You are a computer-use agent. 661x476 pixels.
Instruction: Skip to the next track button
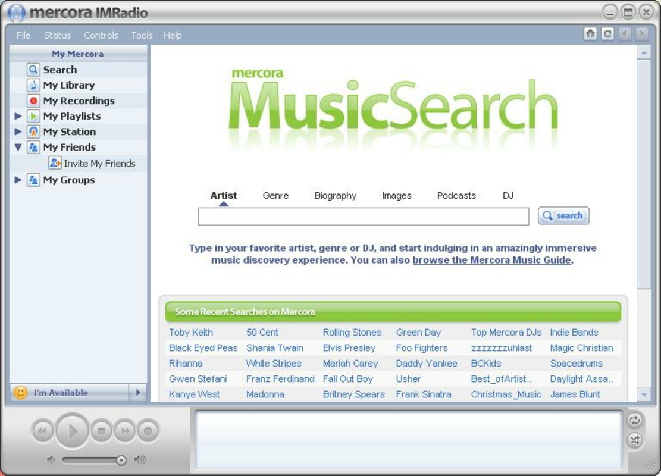click(x=125, y=431)
